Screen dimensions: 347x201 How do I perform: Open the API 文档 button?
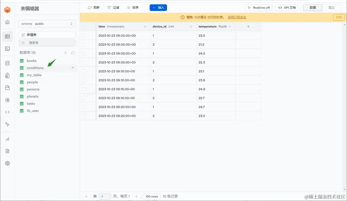click(x=287, y=8)
